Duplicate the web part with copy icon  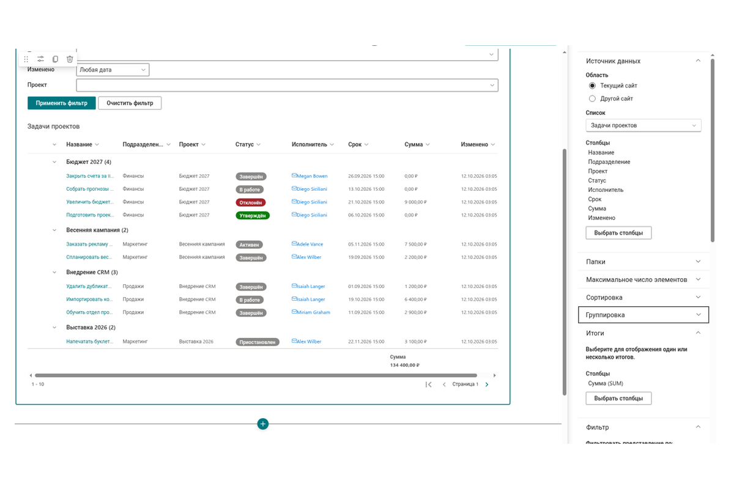55,59
